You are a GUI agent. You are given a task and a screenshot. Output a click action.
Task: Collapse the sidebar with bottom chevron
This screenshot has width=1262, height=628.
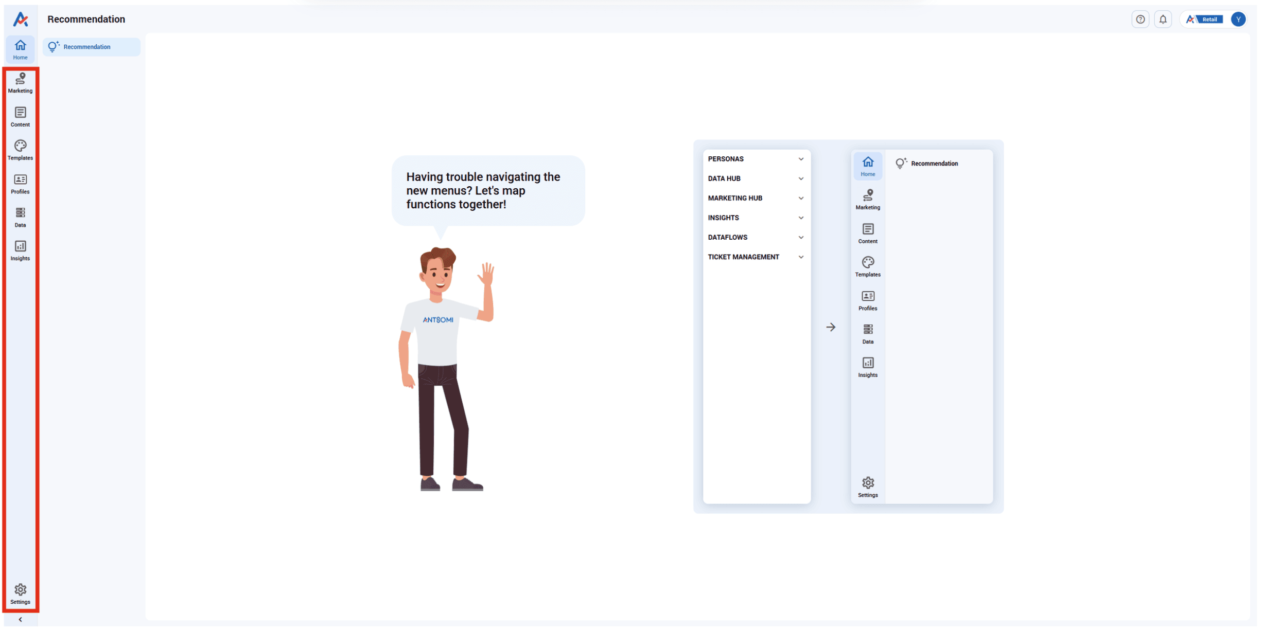click(x=20, y=619)
